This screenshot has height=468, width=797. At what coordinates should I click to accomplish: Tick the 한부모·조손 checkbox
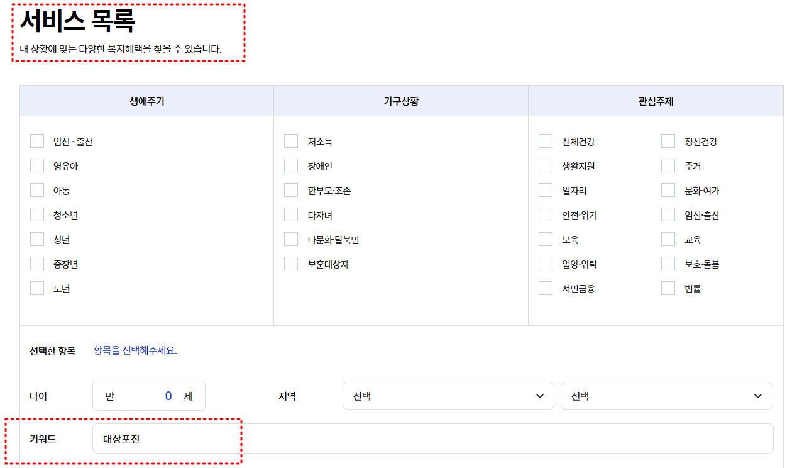291,190
